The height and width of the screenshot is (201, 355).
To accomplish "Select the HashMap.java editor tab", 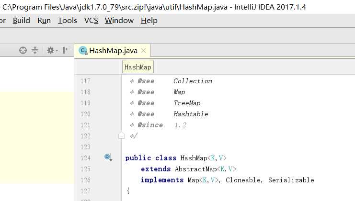I will tap(112, 51).
